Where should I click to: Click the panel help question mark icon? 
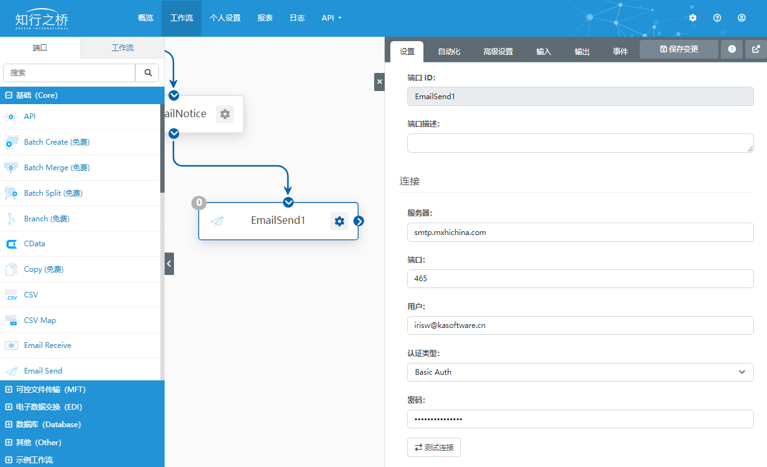(x=731, y=49)
